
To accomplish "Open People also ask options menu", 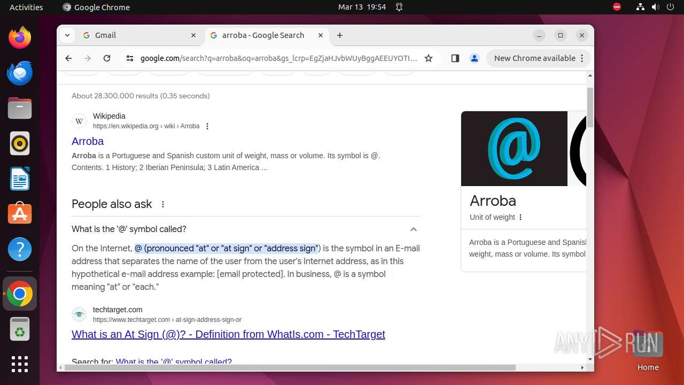I will point(163,204).
